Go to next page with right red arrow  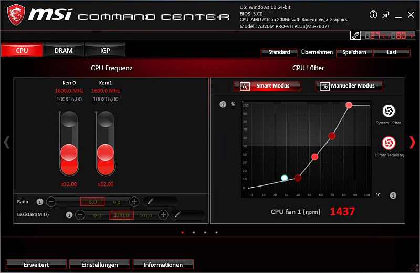pos(412,142)
